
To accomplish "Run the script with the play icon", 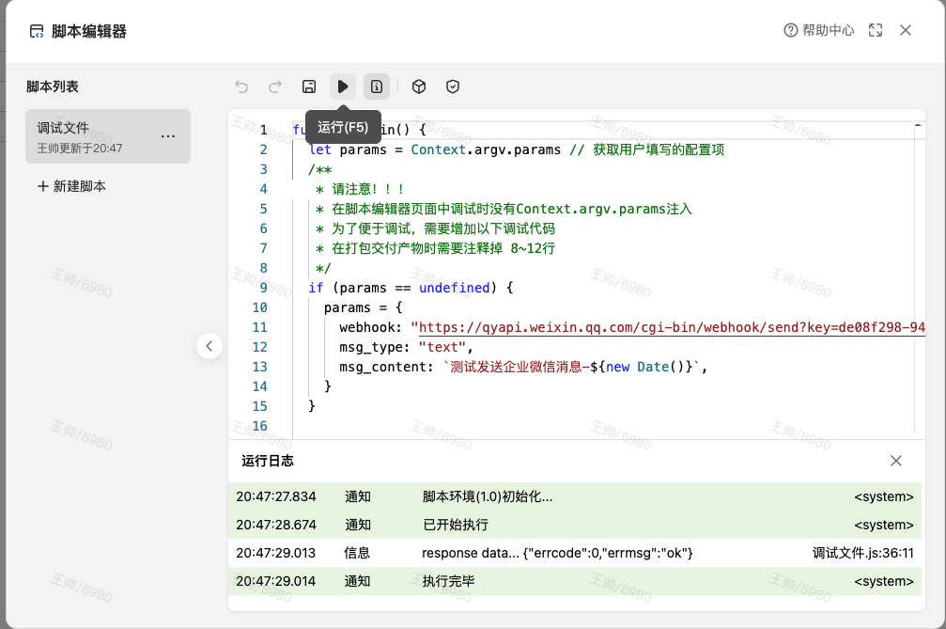I will tap(343, 86).
